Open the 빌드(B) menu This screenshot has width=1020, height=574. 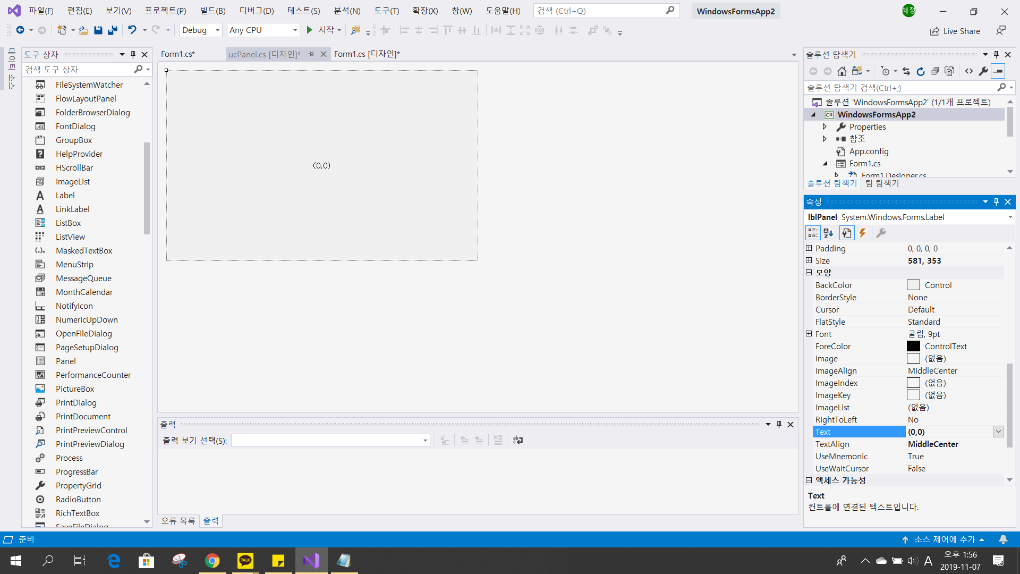click(x=212, y=11)
